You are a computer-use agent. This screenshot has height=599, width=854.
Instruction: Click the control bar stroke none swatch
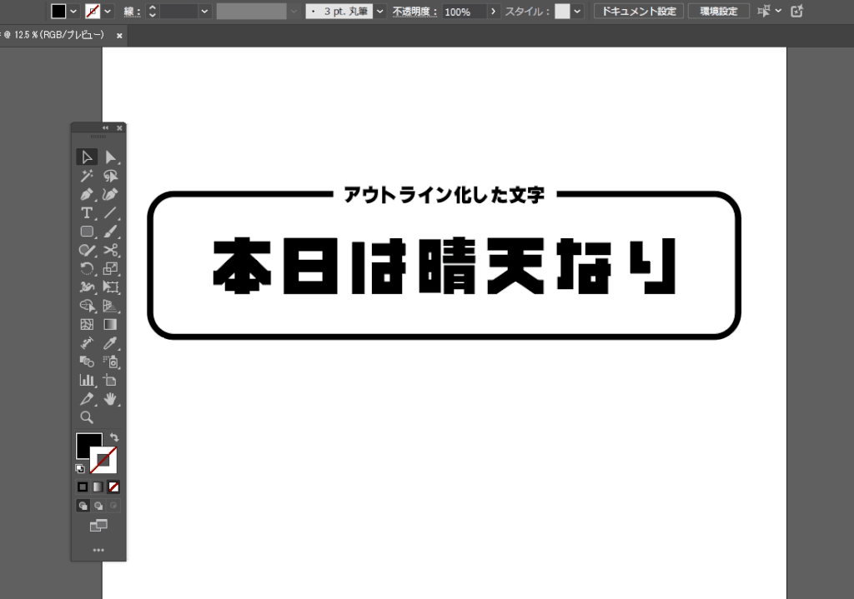point(93,11)
